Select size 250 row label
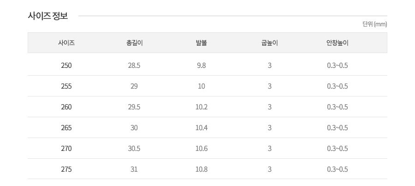 (66, 66)
